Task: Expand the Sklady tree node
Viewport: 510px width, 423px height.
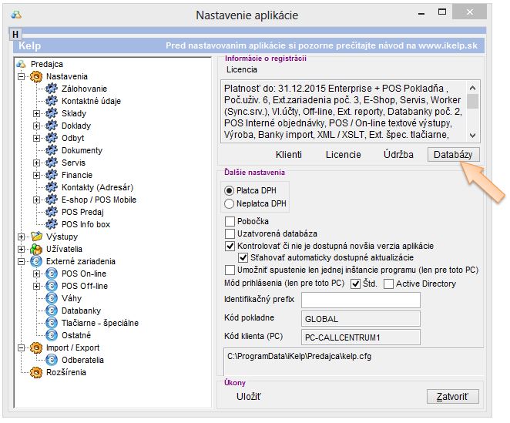Action: pos(36,113)
